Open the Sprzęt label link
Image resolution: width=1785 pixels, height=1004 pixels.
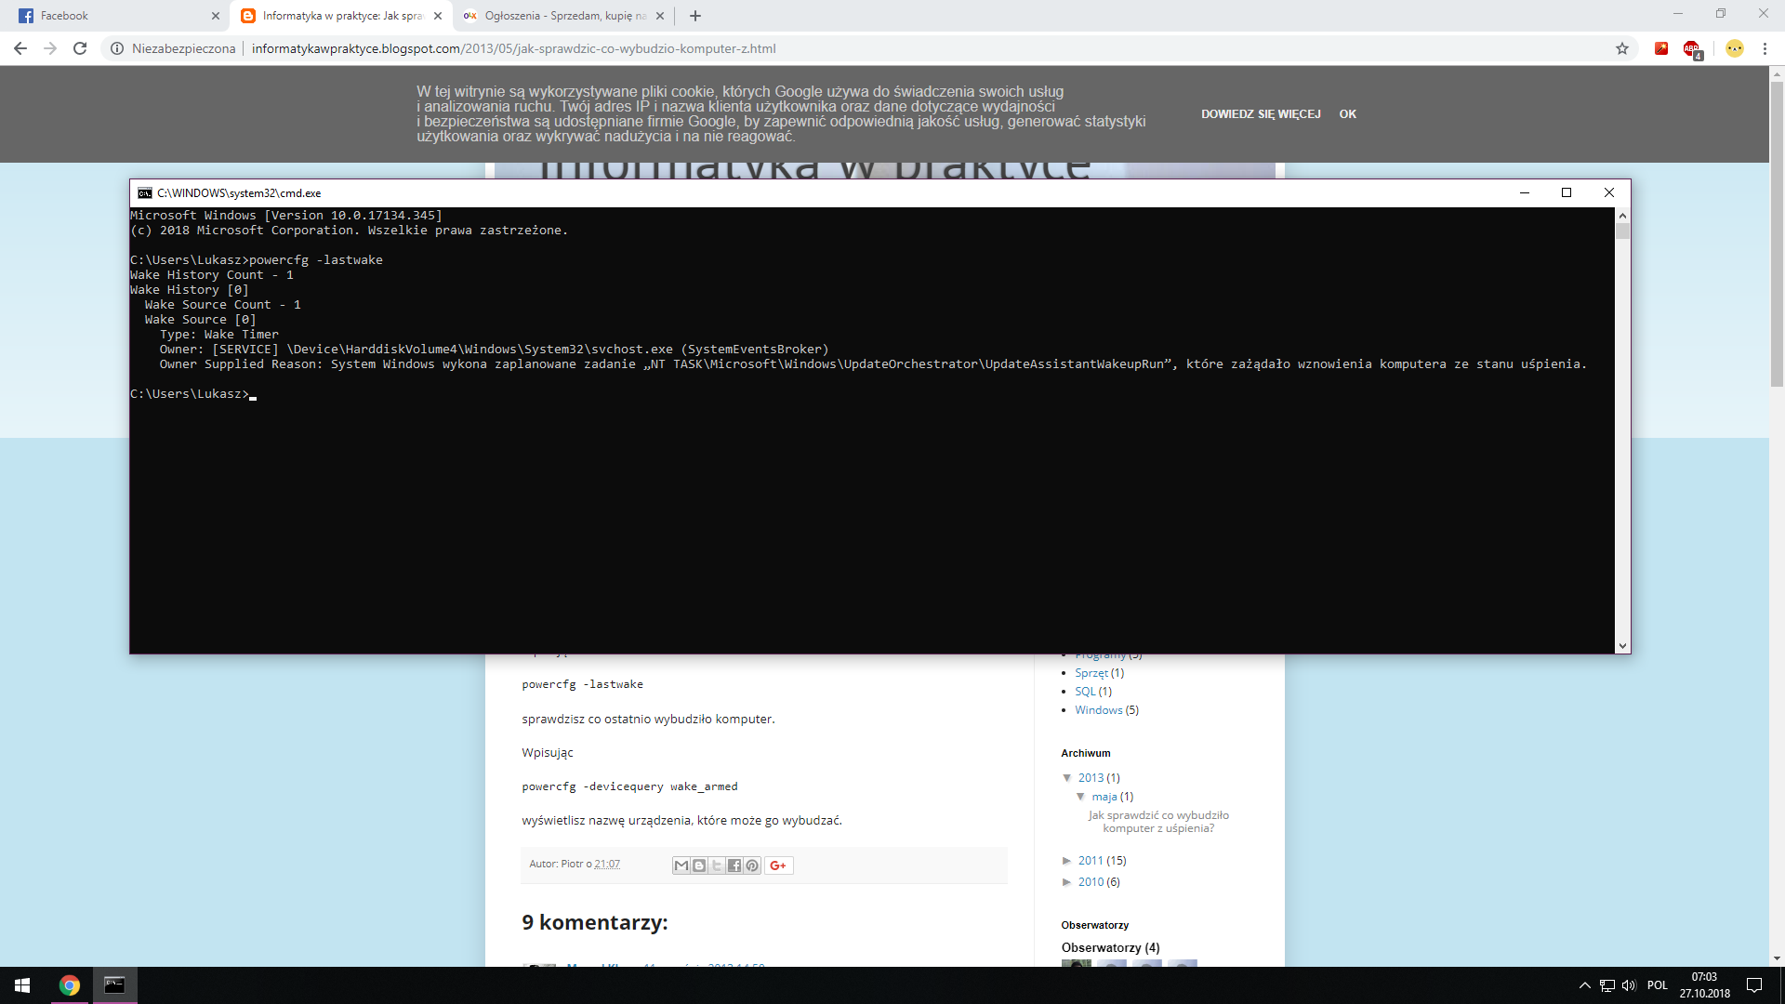[1091, 673]
